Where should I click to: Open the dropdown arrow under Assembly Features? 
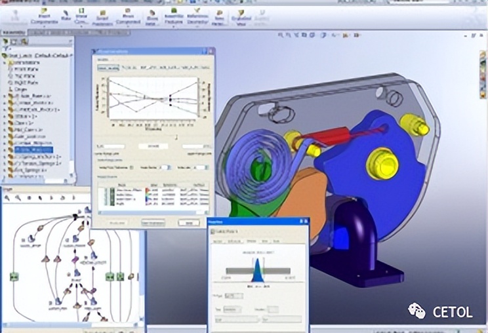(174, 27)
